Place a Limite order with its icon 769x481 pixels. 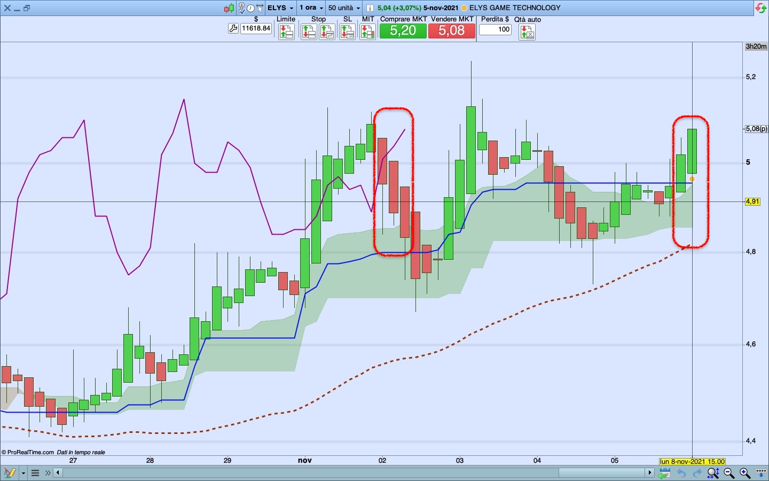point(286,32)
